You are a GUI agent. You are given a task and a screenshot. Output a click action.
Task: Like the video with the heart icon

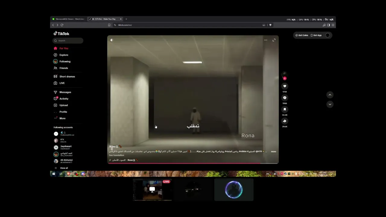285,86
